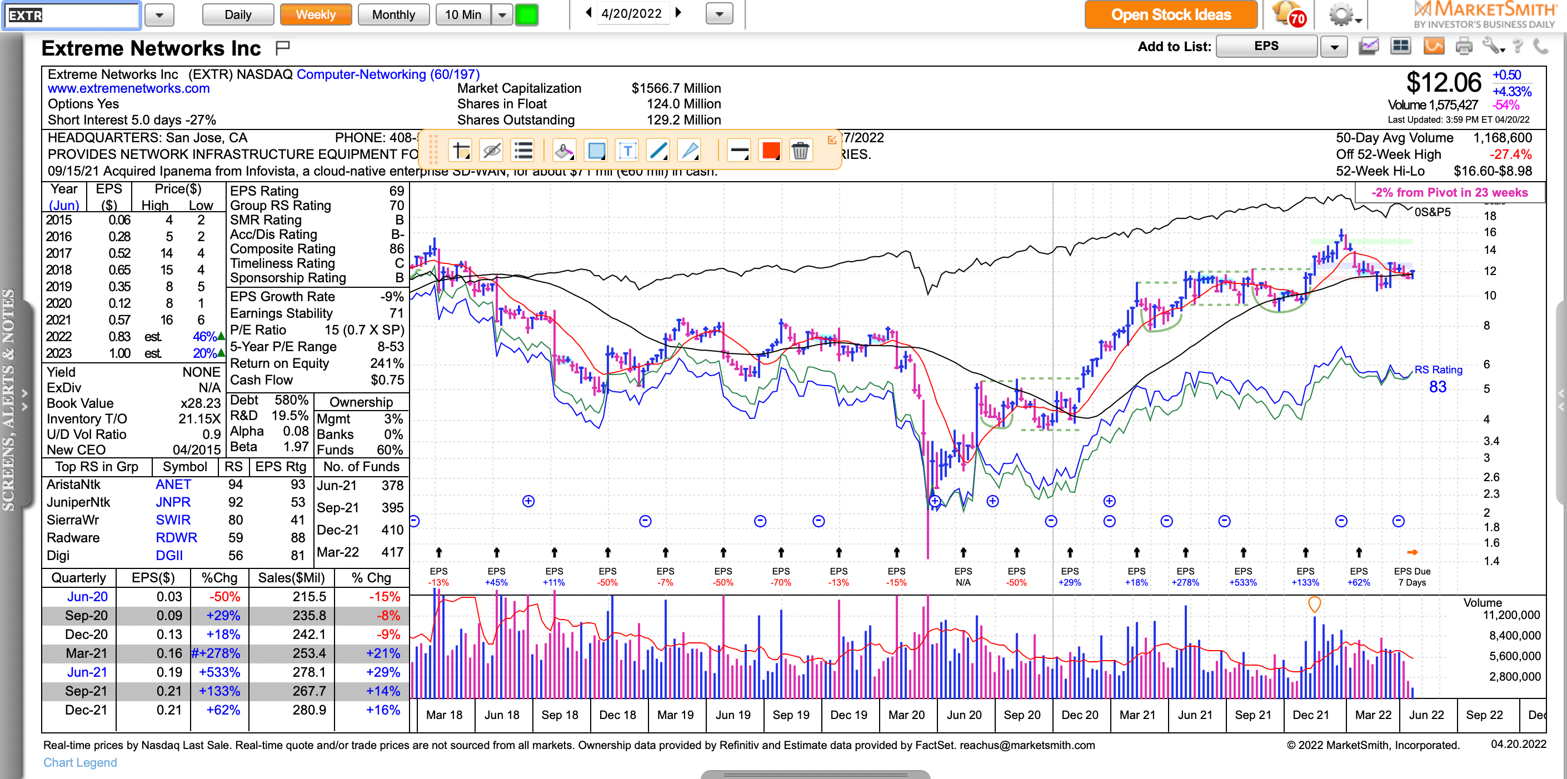Screen dimensions: 1567x779
Task: Click the EPS +533% marker near Sep 21
Action: (1244, 577)
